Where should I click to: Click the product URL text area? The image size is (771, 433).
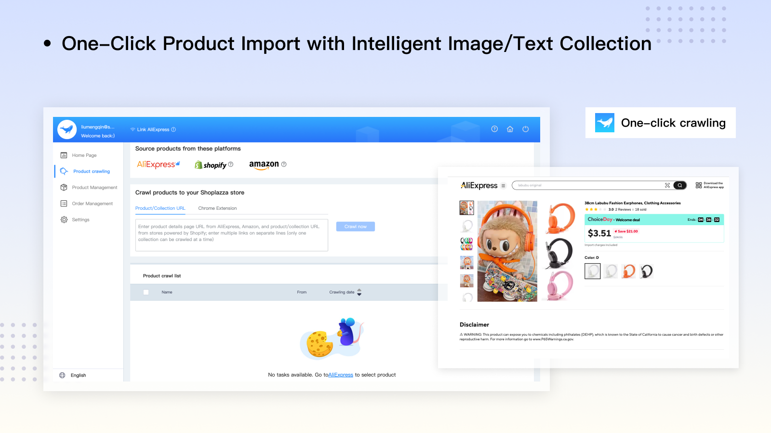(x=232, y=235)
